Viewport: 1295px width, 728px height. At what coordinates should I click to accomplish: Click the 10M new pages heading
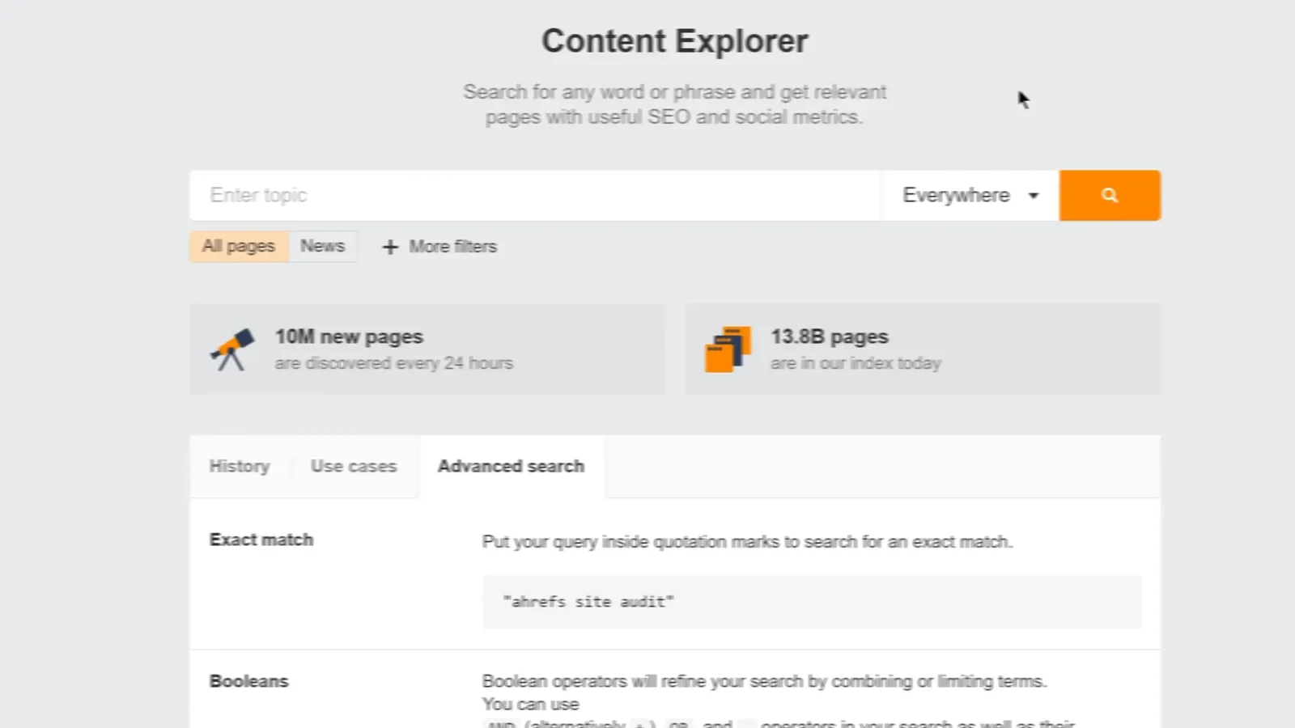point(349,336)
